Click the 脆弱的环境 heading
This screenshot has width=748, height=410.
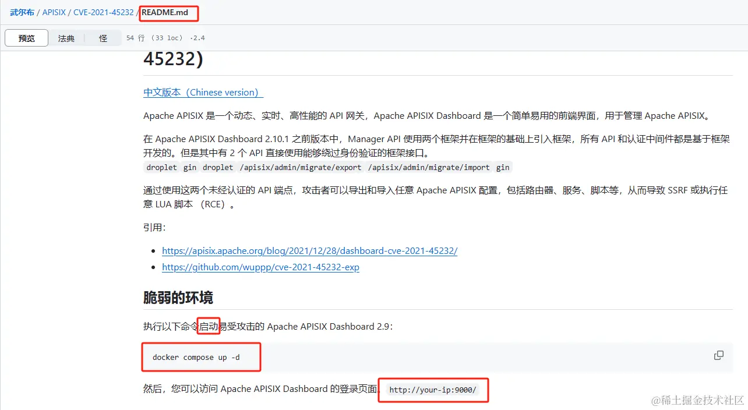pos(178,298)
